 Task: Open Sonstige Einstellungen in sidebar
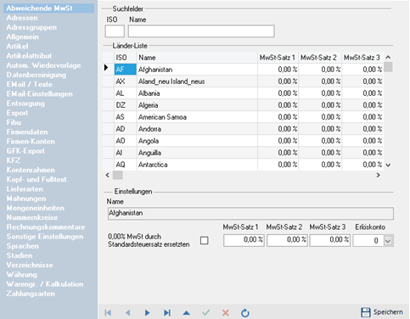(x=45, y=237)
